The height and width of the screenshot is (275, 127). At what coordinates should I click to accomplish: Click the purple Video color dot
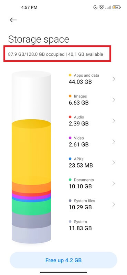[x=70, y=138]
